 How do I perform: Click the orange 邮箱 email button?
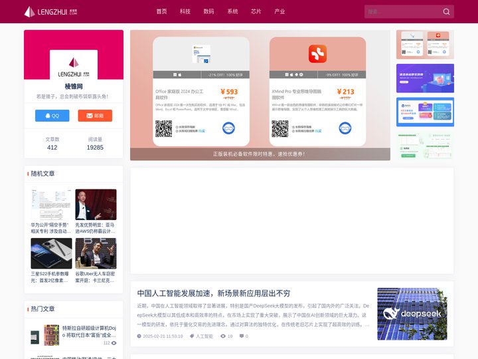tap(95, 116)
